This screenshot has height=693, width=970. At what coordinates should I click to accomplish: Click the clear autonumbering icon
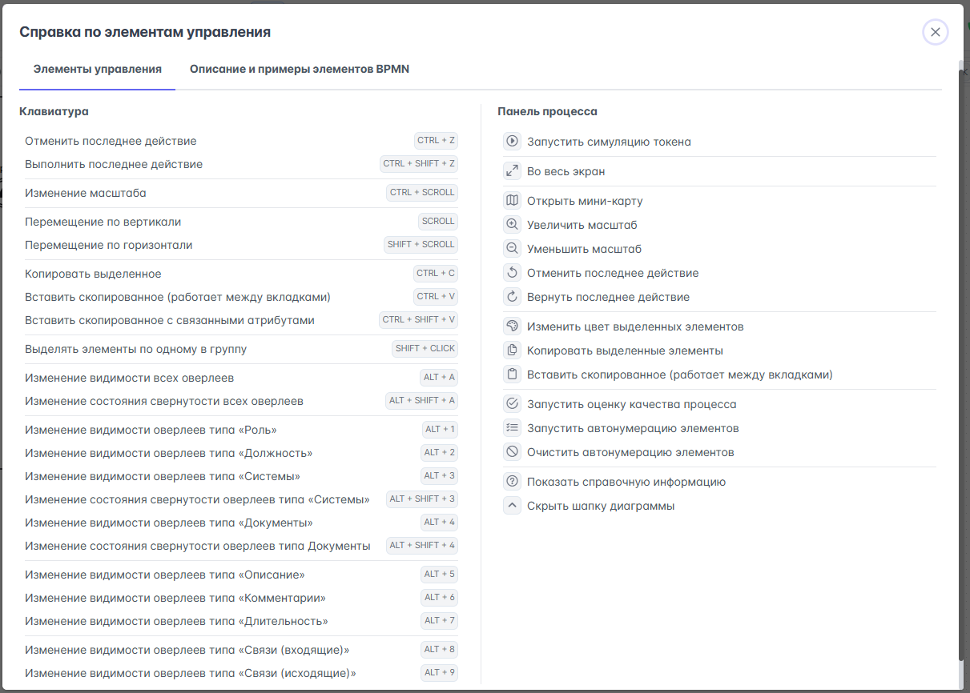pyautogui.click(x=512, y=452)
